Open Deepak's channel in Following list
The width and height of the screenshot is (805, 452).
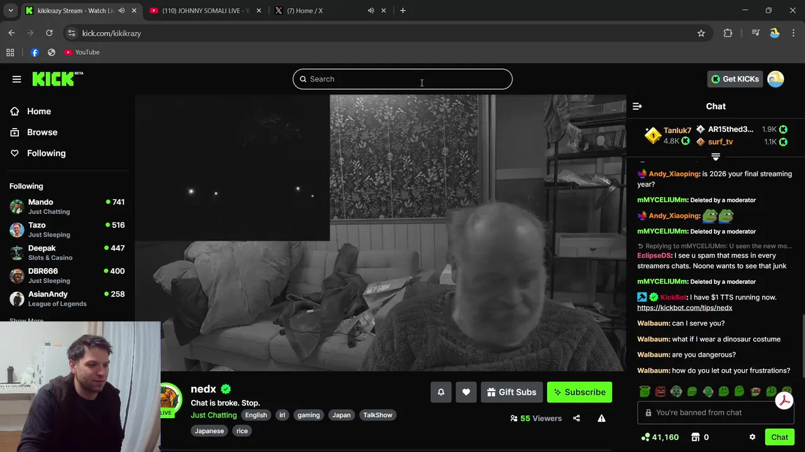coord(67,252)
